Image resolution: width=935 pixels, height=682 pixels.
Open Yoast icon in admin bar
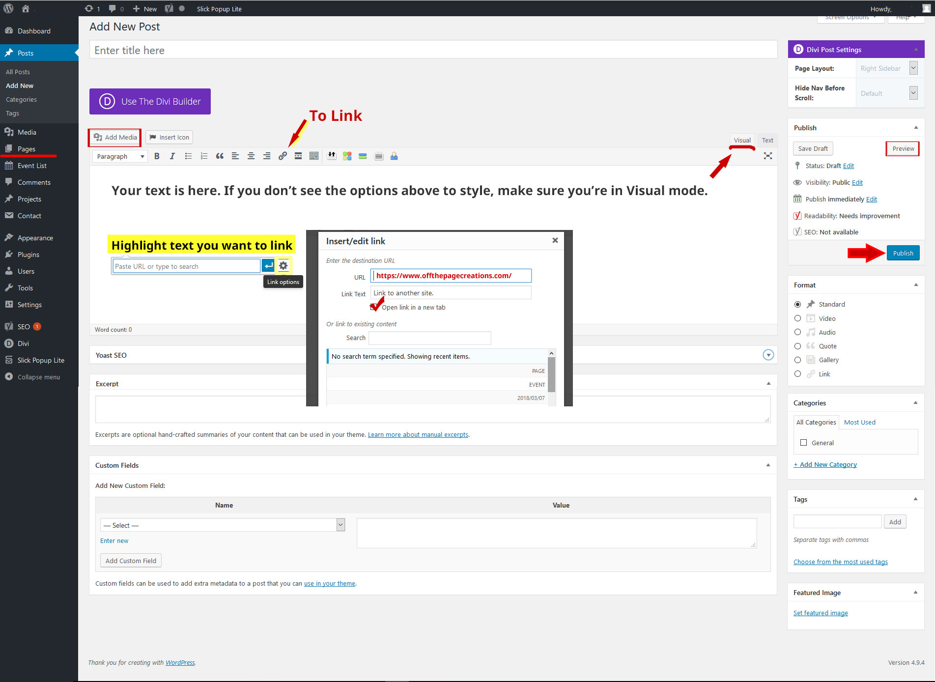169,8
